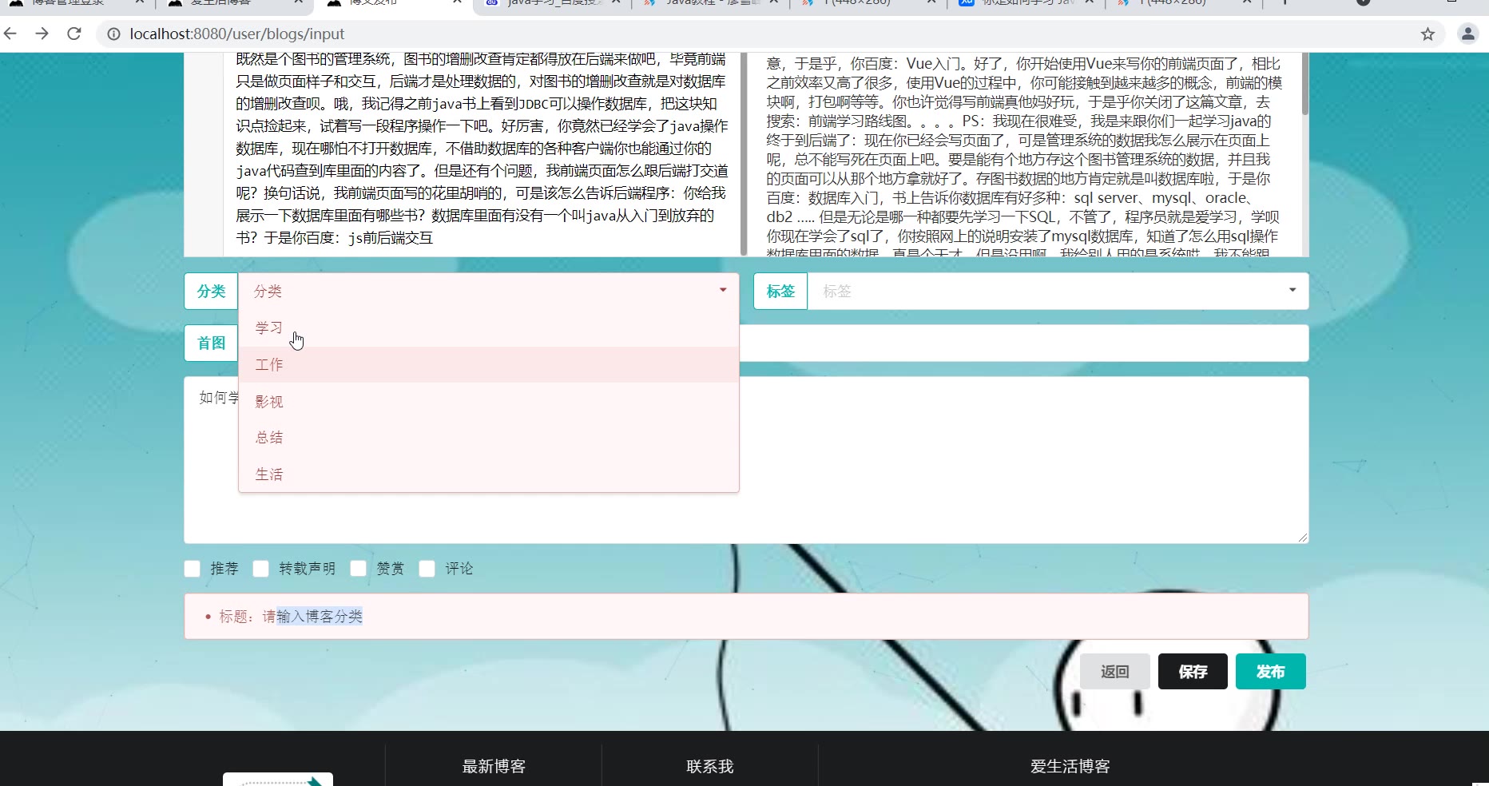Check the 赞赏 option

pyautogui.click(x=359, y=569)
